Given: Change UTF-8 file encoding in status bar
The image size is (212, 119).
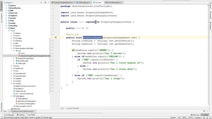Looking at the screenshot, I should (x=191, y=118).
